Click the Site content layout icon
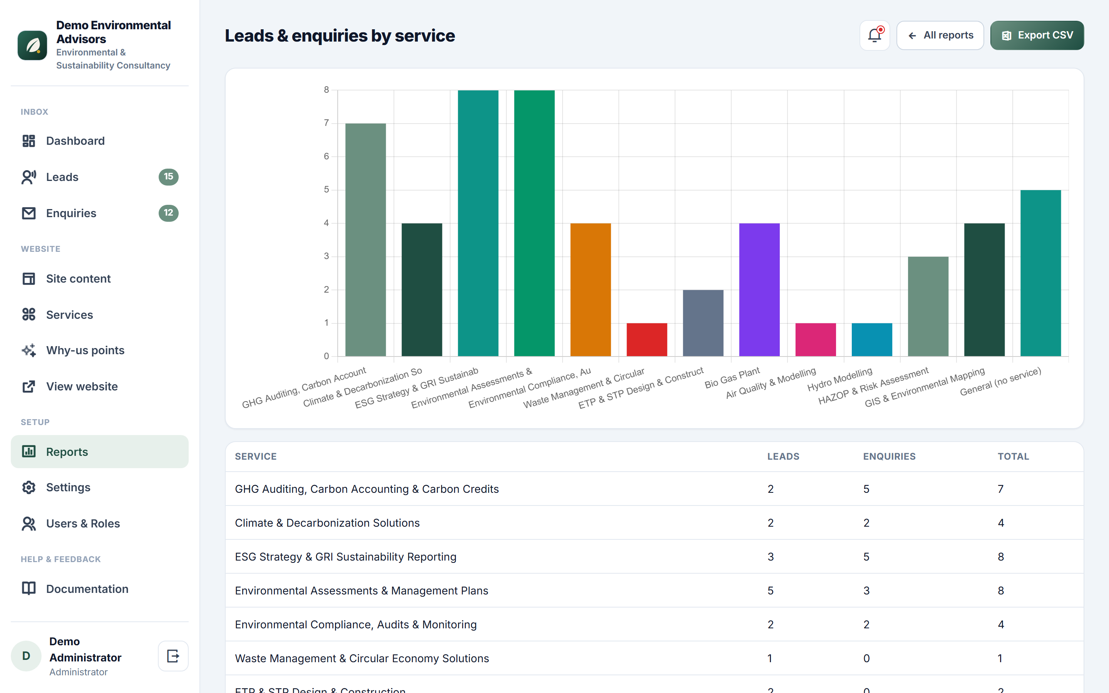 [x=29, y=279]
